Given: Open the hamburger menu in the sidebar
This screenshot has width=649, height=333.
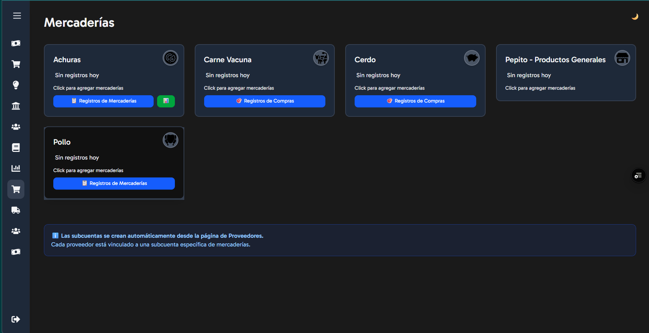Looking at the screenshot, I should [x=17, y=16].
